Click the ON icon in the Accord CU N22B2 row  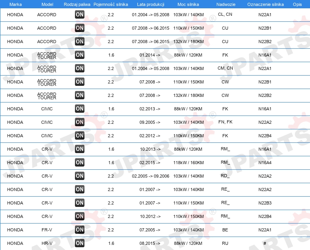click(x=80, y=41)
